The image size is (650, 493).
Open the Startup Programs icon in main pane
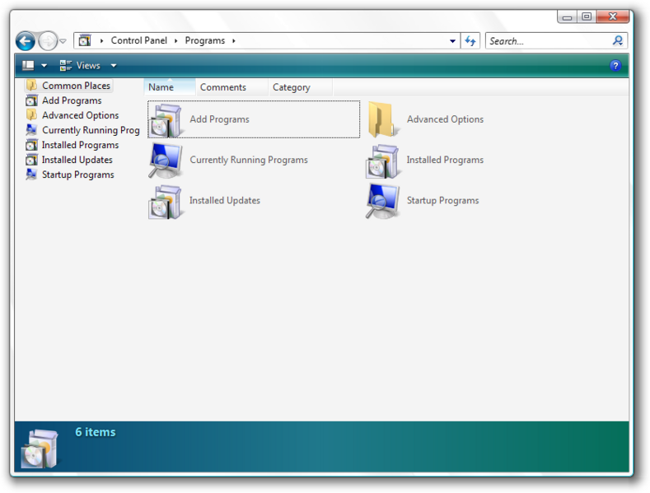(383, 201)
